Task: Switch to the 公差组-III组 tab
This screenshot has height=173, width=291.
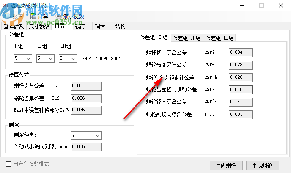Action: click(220, 38)
